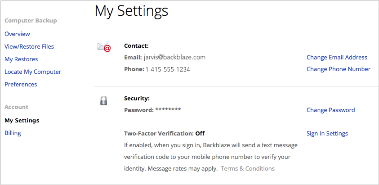Open the Terms & Conditions link
The image size is (379, 185).
(248, 168)
